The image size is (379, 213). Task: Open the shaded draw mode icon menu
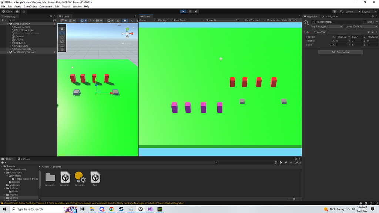coord(110,20)
